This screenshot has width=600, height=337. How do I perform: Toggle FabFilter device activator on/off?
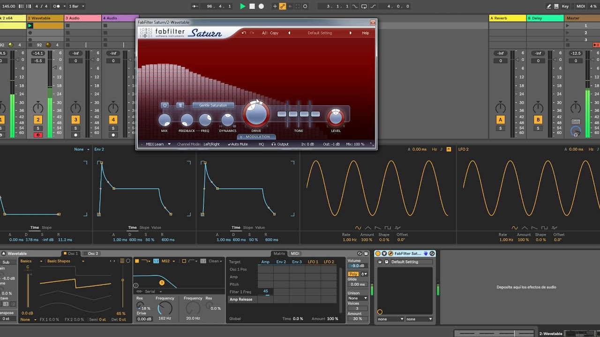378,254
